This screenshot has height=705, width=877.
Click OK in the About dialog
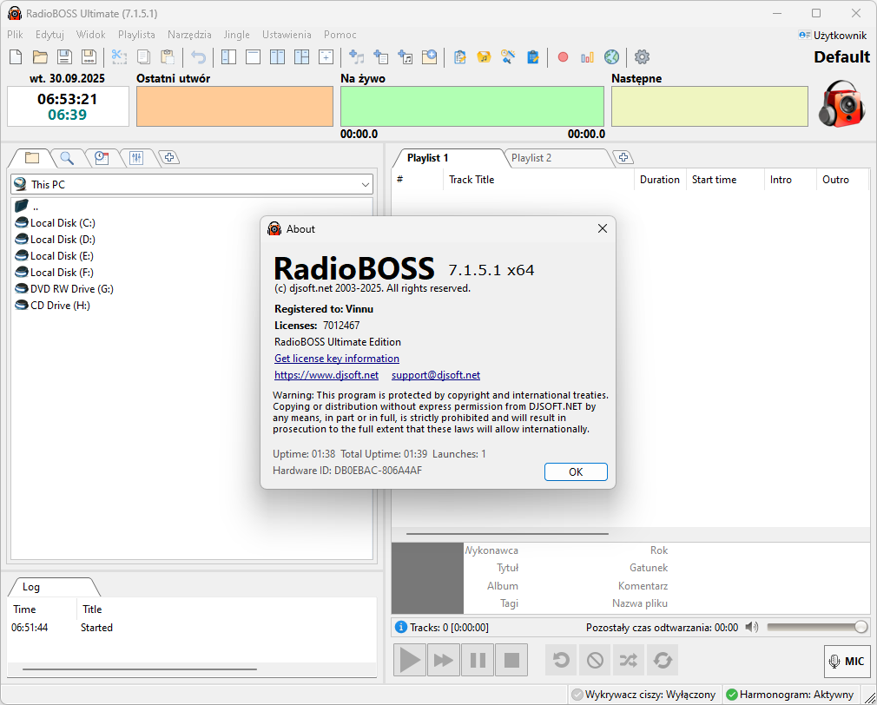coord(576,471)
